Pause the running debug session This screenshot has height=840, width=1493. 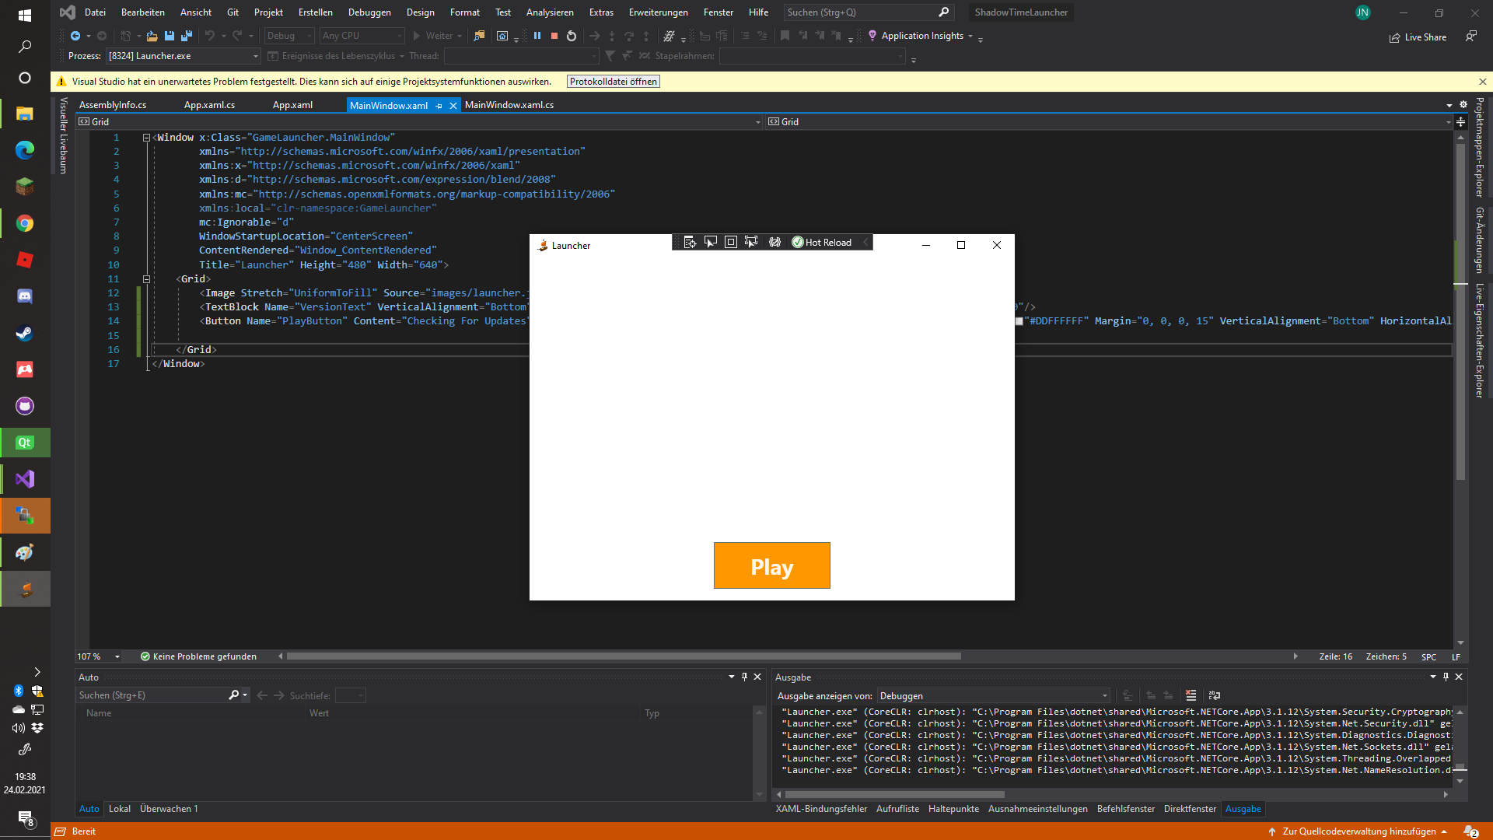pyautogui.click(x=539, y=36)
